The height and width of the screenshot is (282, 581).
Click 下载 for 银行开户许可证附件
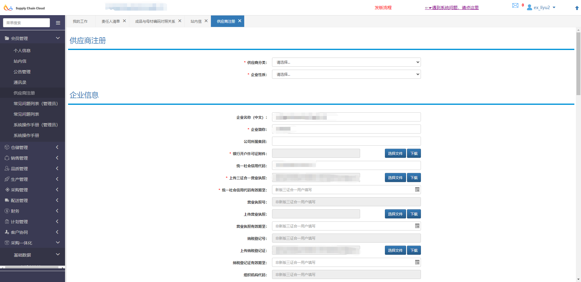(414, 153)
